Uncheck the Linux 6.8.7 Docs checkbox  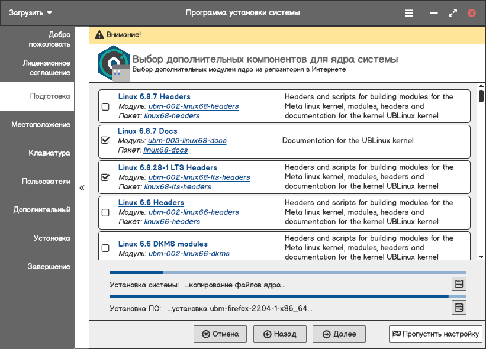point(105,141)
